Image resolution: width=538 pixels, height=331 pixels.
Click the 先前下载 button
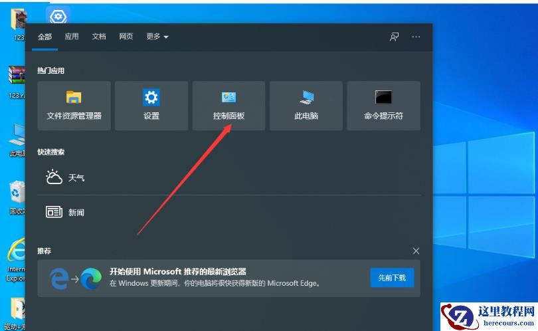(x=392, y=278)
